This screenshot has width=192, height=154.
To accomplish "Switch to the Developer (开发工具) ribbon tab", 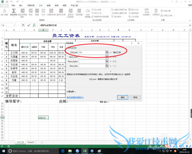I will tap(74, 5).
